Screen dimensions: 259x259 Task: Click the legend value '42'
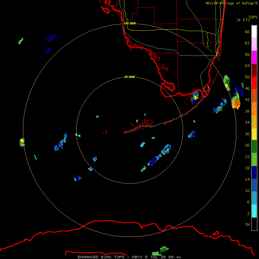point(247,100)
